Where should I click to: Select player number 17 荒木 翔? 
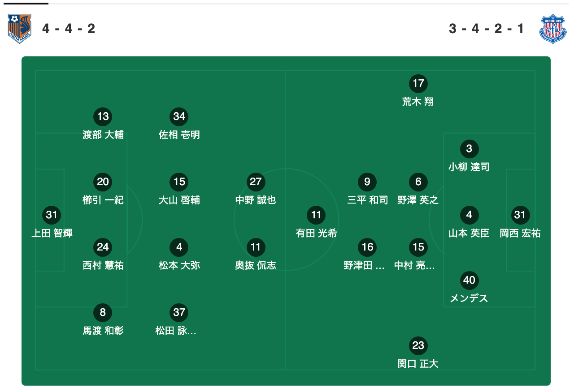[x=418, y=92]
